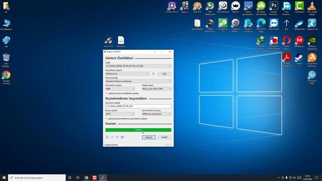
Task: Select the PUBG BATTLEGROUNDS desktop shortcut
Action: (x=210, y=26)
